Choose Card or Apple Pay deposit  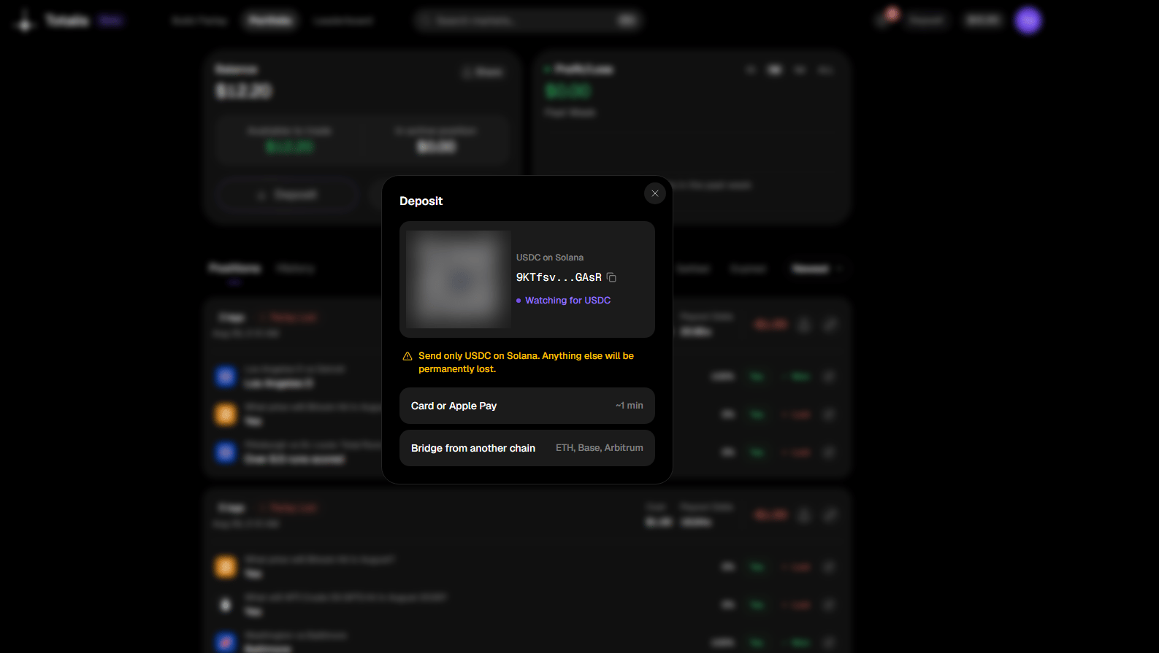click(527, 406)
